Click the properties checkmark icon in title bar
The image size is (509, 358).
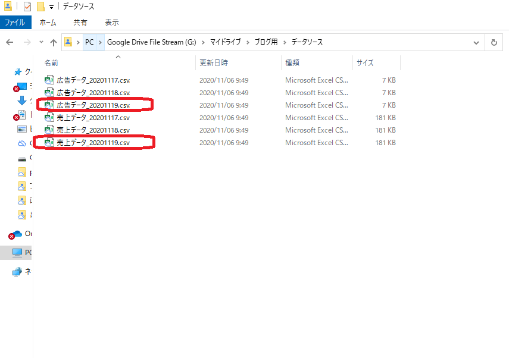27,7
